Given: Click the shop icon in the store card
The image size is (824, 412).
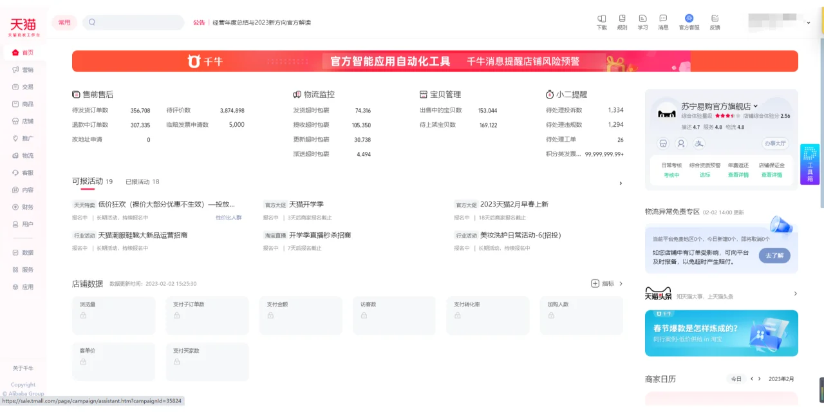Looking at the screenshot, I should click(664, 143).
